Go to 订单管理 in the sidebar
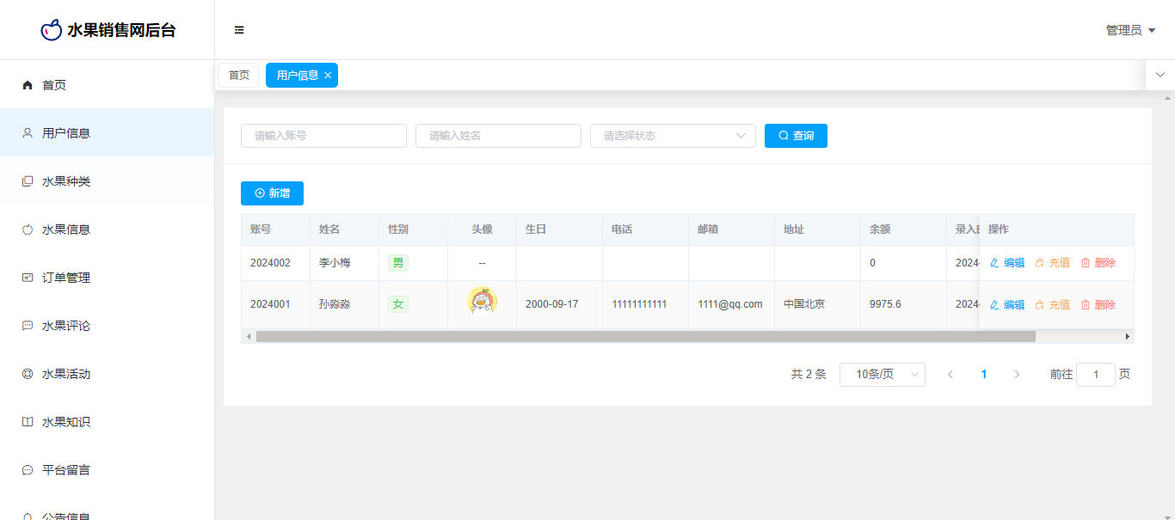This screenshot has width=1175, height=520. coord(65,278)
